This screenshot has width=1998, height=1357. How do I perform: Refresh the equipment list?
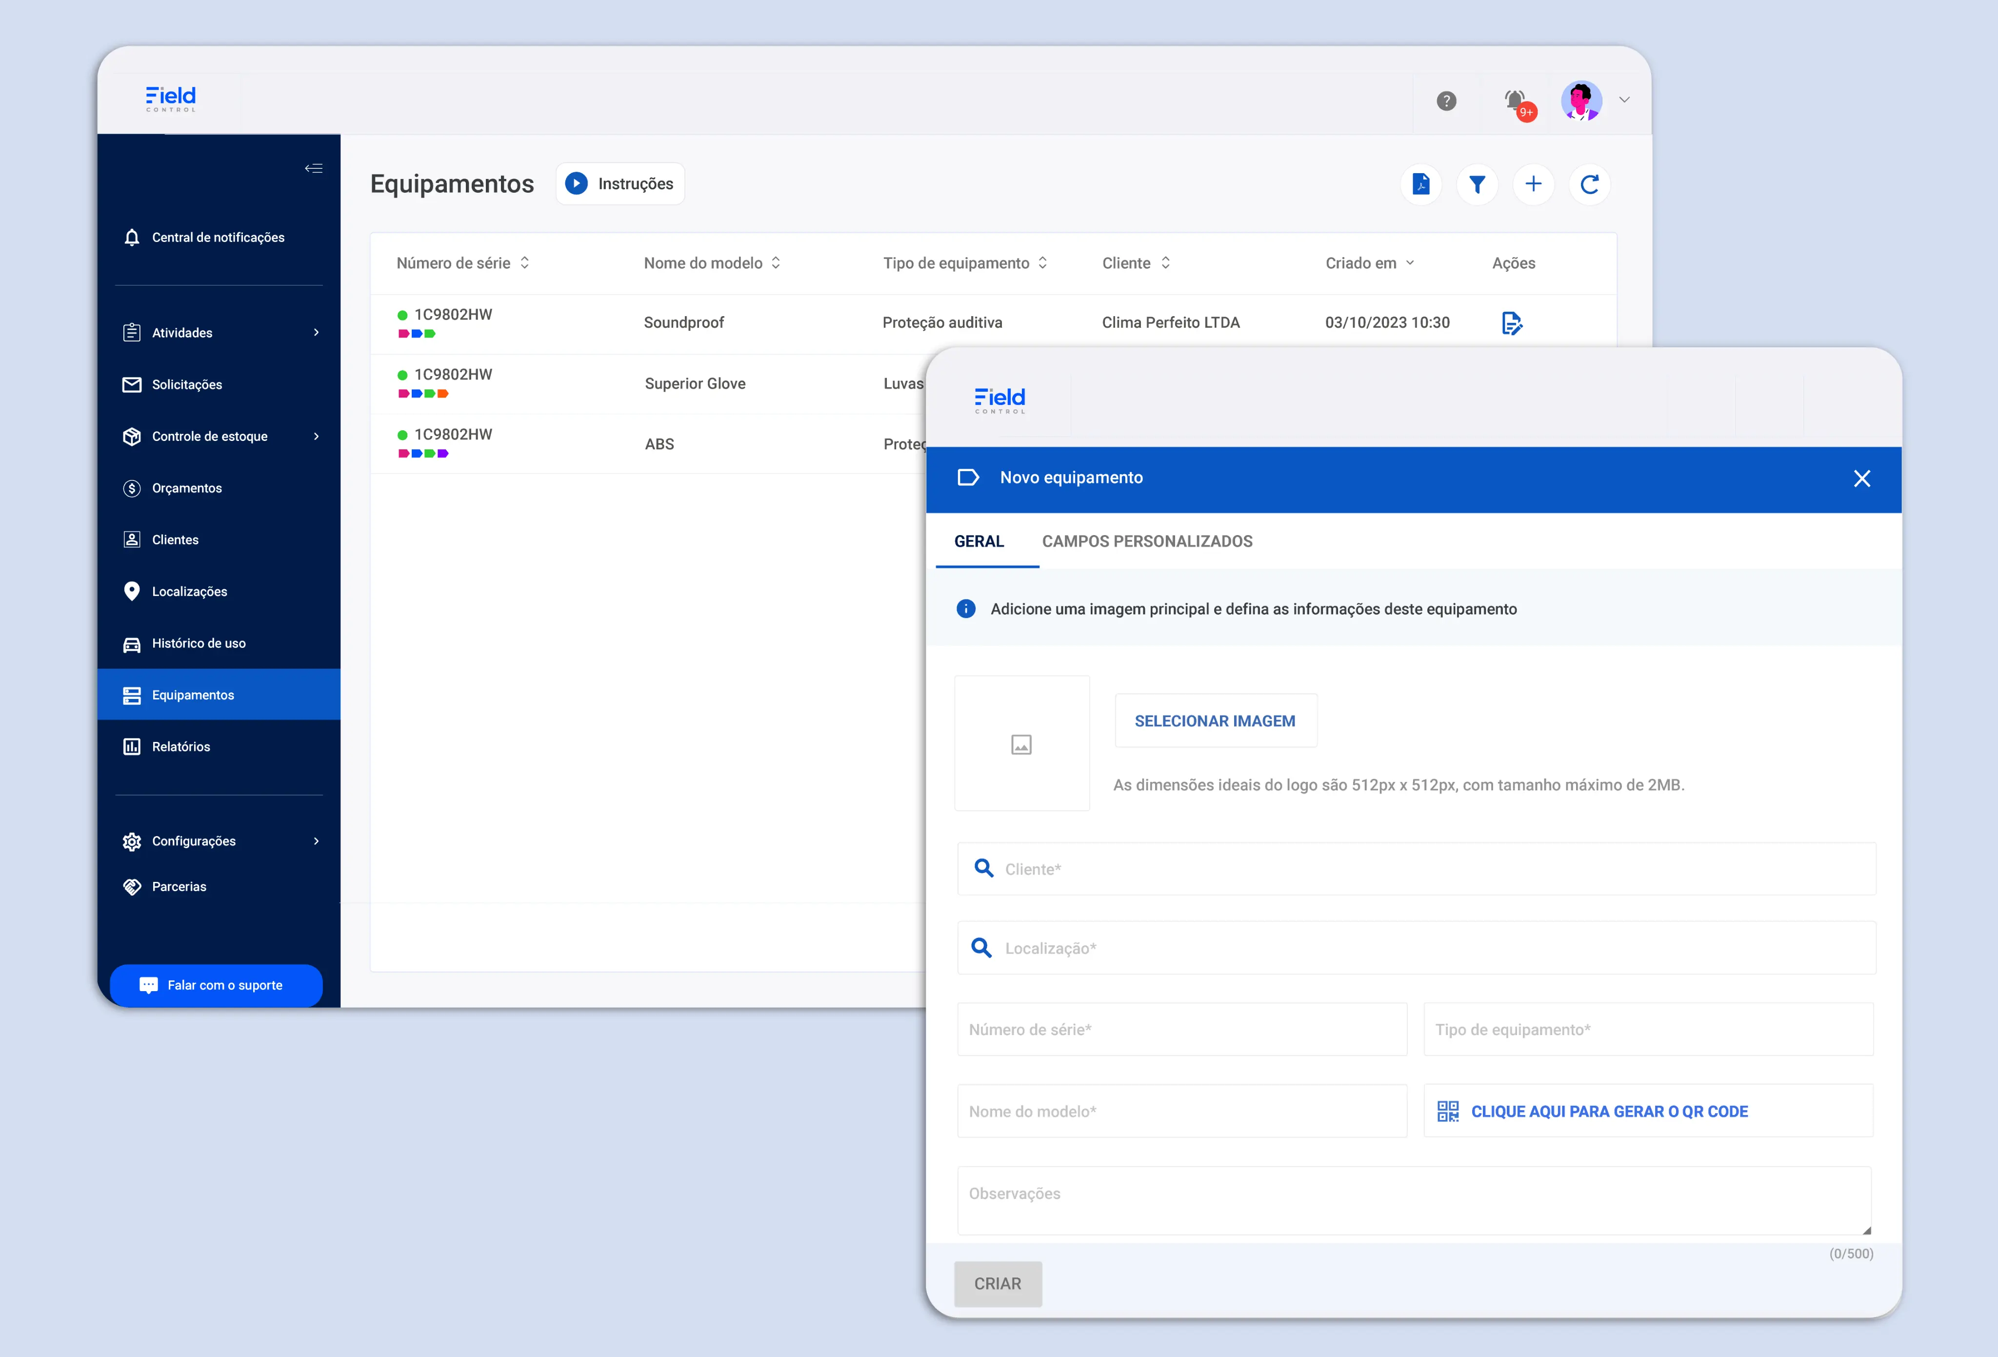click(x=1590, y=184)
